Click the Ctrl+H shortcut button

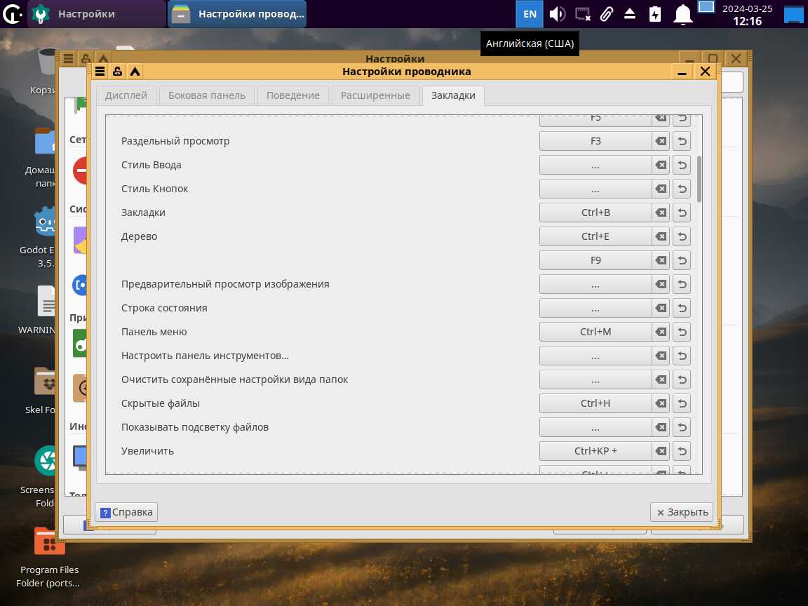595,403
